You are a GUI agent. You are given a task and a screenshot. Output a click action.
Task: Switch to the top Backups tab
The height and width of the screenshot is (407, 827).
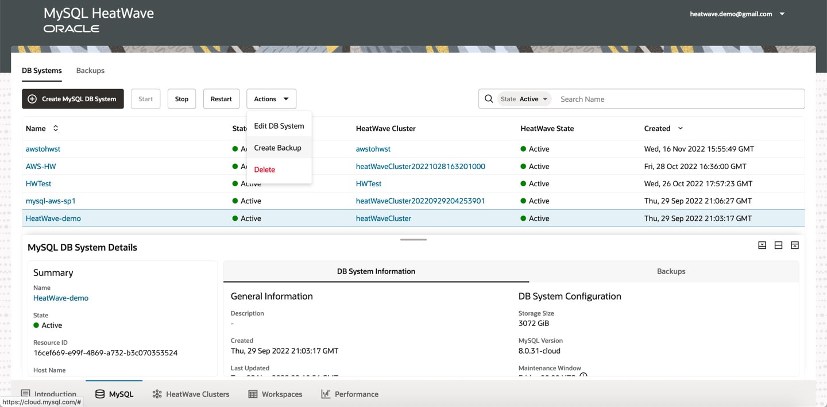(90, 70)
